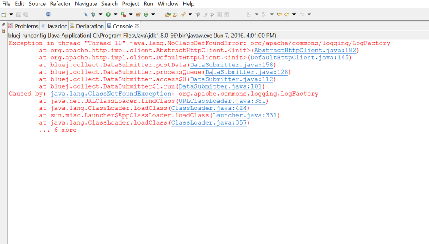429x244 pixels.
Task: Open the Next Annotation dropdown arrow
Action: (256, 15)
